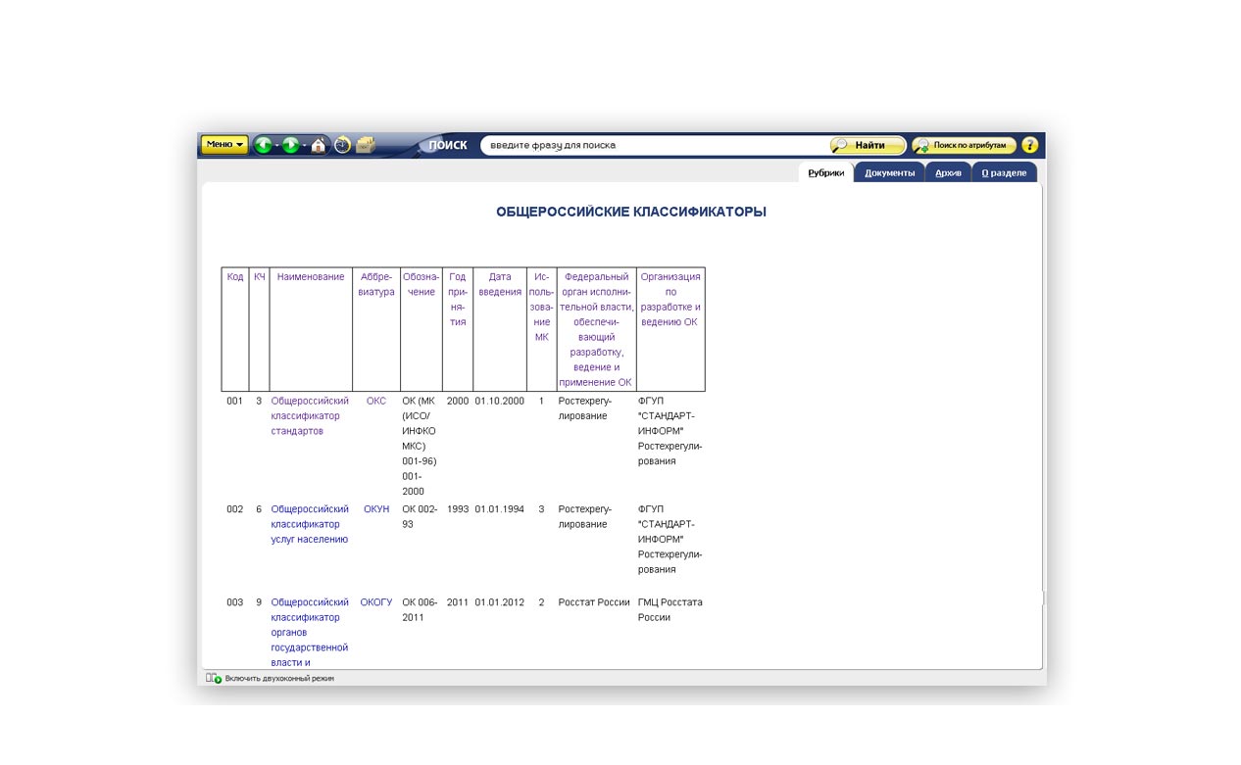Switch to the Архив tab
Viewport: 1241px width, 765px height.
coord(948,172)
